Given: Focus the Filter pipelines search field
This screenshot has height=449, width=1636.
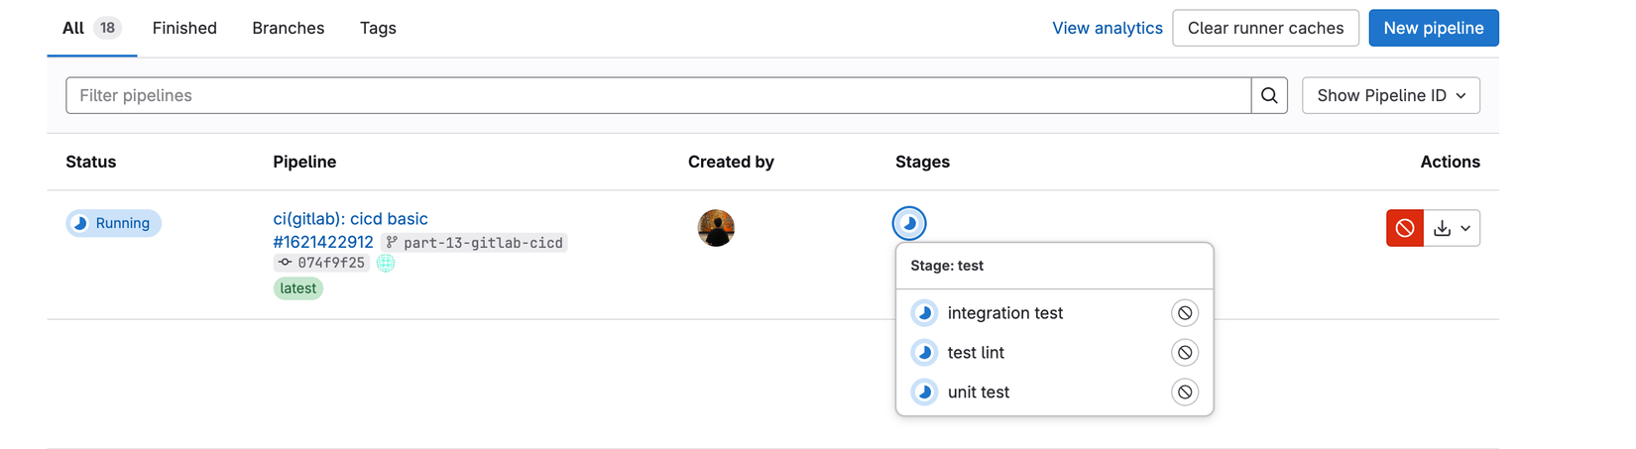Looking at the screenshot, I should (x=658, y=95).
